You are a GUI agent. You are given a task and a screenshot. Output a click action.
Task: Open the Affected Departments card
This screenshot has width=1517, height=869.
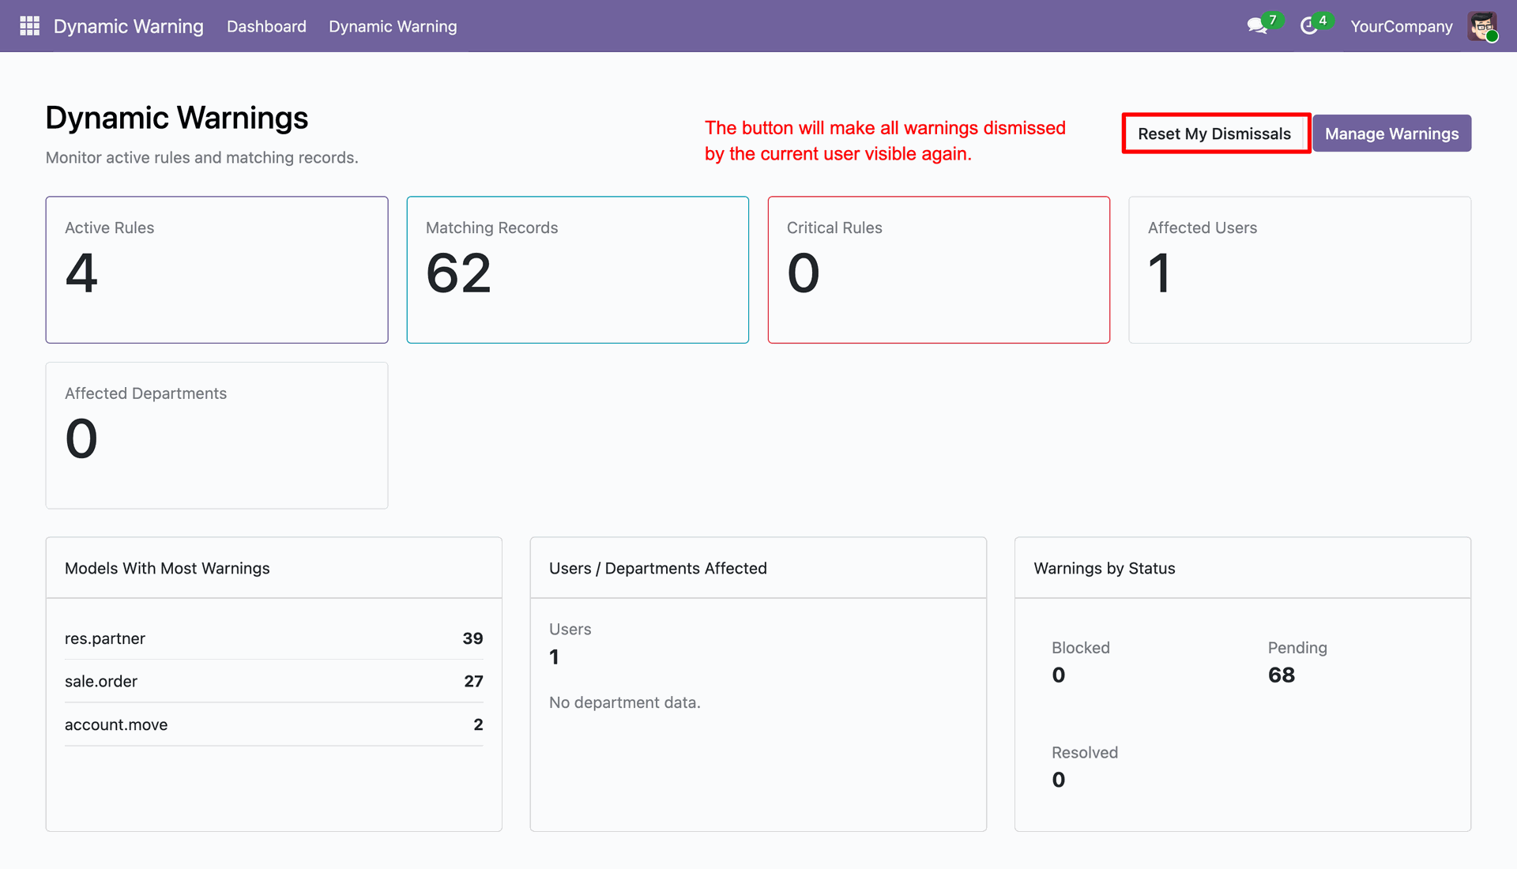[216, 435]
